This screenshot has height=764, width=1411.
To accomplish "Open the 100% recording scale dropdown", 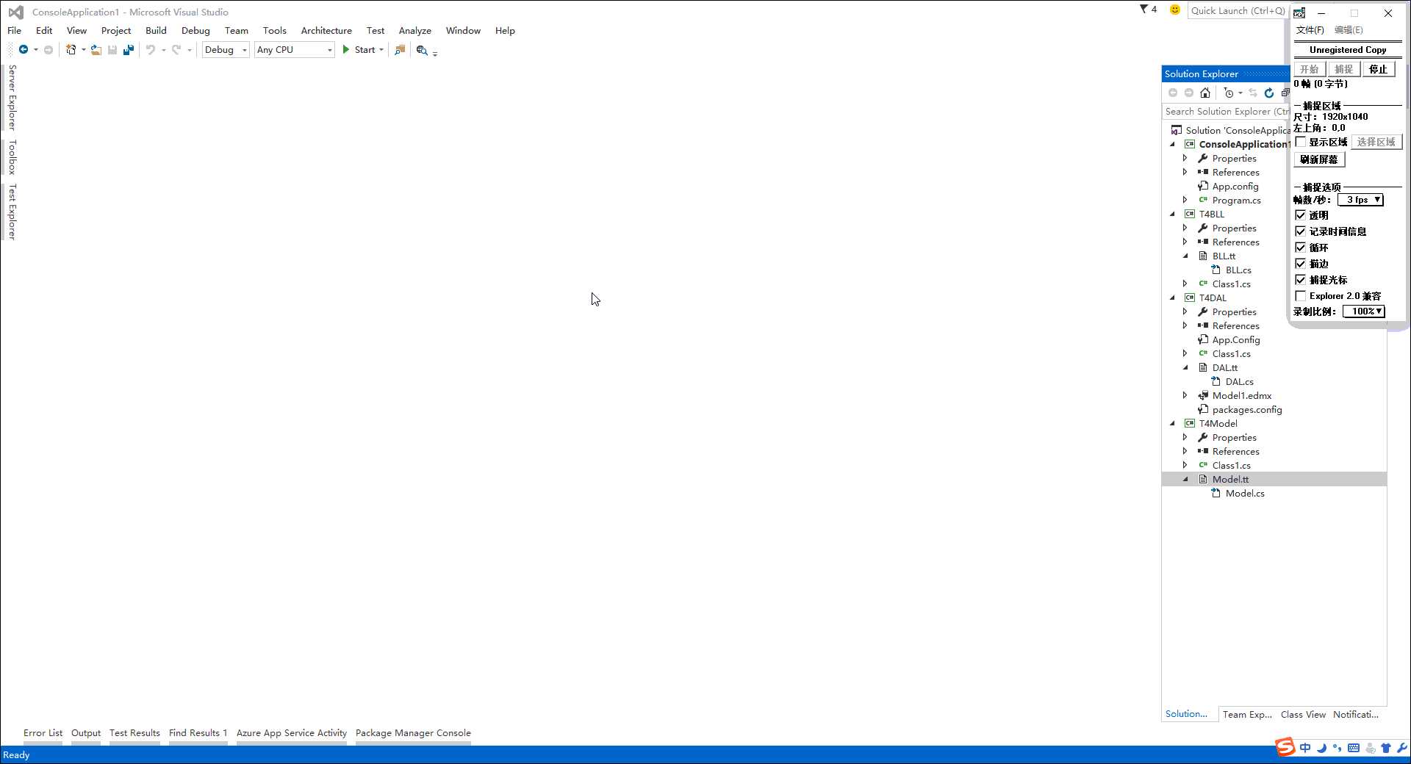I will tap(1364, 311).
